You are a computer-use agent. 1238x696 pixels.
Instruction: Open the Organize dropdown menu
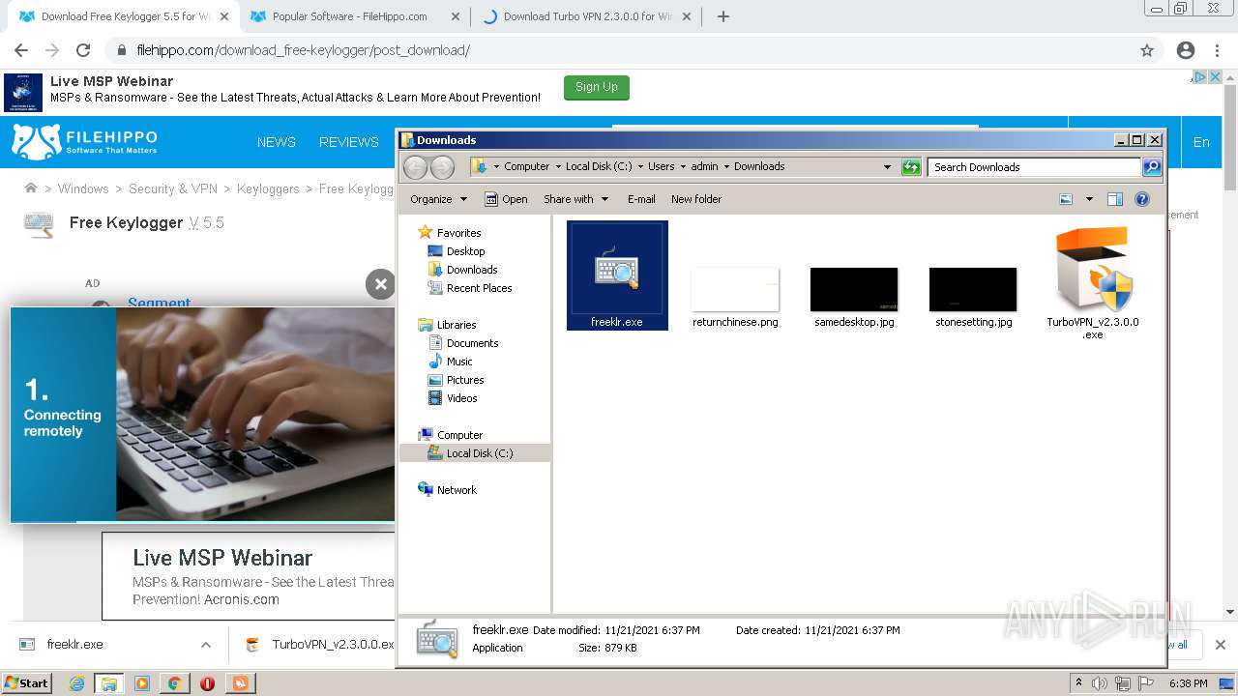pyautogui.click(x=438, y=199)
